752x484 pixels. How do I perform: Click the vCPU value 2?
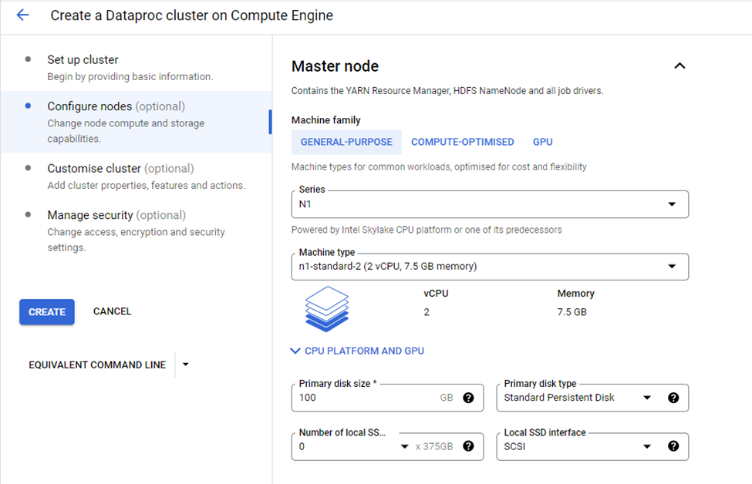point(427,312)
